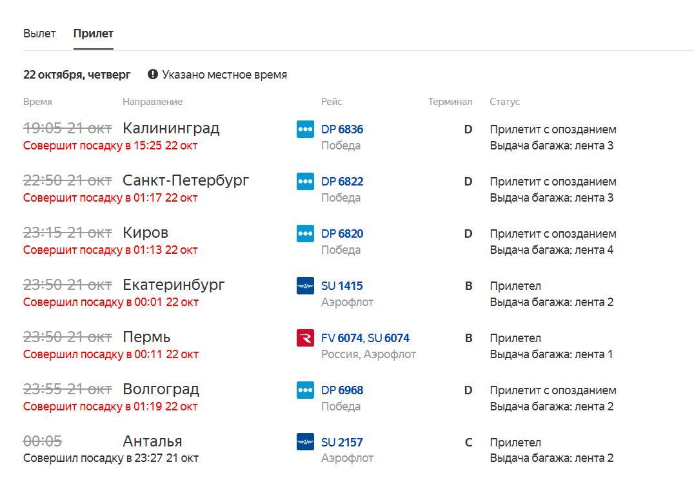This screenshot has height=478, width=694.
Task: Open flight DP 6968 details
Action: (x=342, y=390)
